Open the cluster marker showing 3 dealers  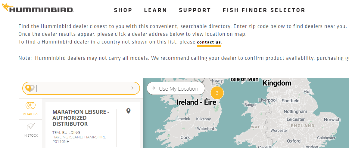coord(217,93)
